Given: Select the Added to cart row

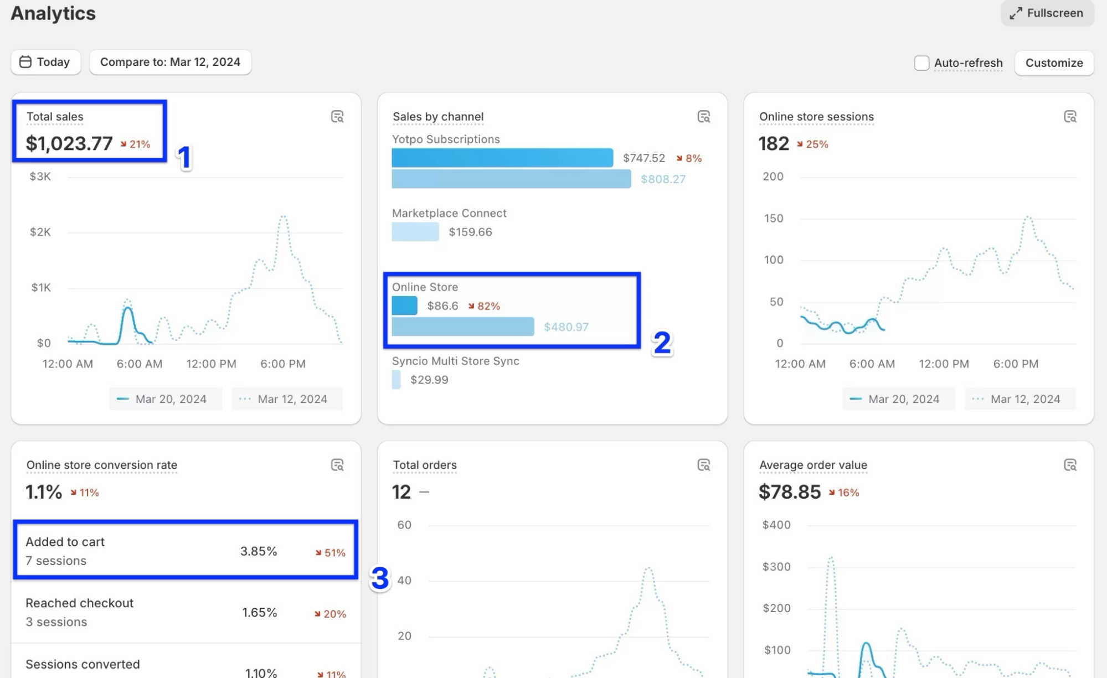Looking at the screenshot, I should coord(185,551).
